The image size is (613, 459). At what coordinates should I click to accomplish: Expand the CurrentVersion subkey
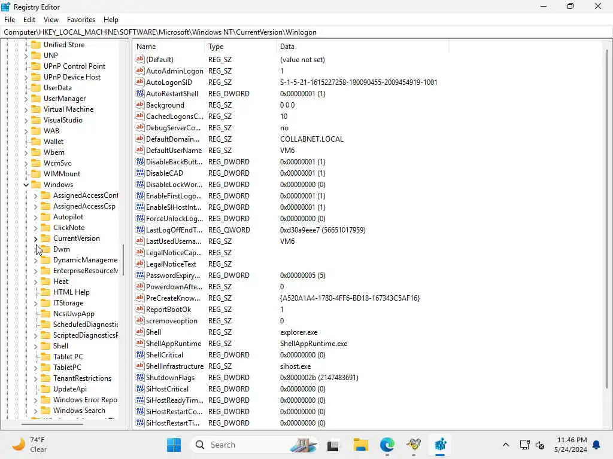tap(35, 238)
